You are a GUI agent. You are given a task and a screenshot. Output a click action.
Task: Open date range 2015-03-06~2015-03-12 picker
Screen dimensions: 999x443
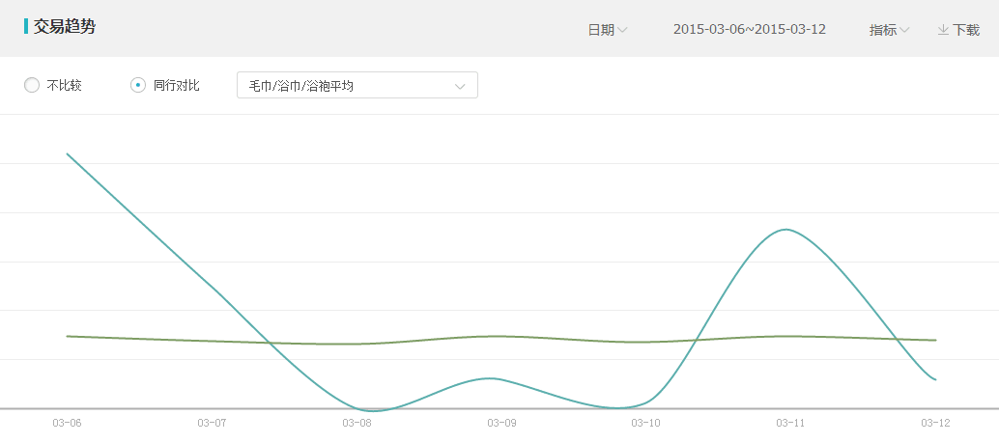[750, 29]
